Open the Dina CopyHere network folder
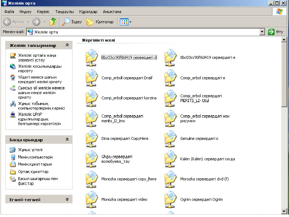The width and height of the screenshot is (289, 217). click(92, 138)
